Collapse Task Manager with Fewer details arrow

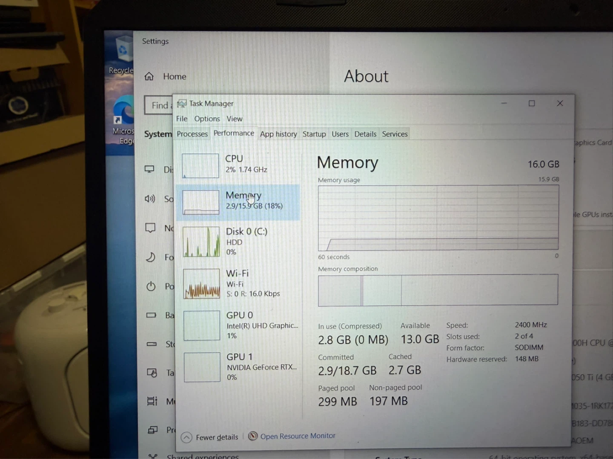[186, 437]
